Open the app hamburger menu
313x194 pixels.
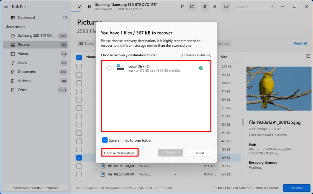(x=6, y=6)
